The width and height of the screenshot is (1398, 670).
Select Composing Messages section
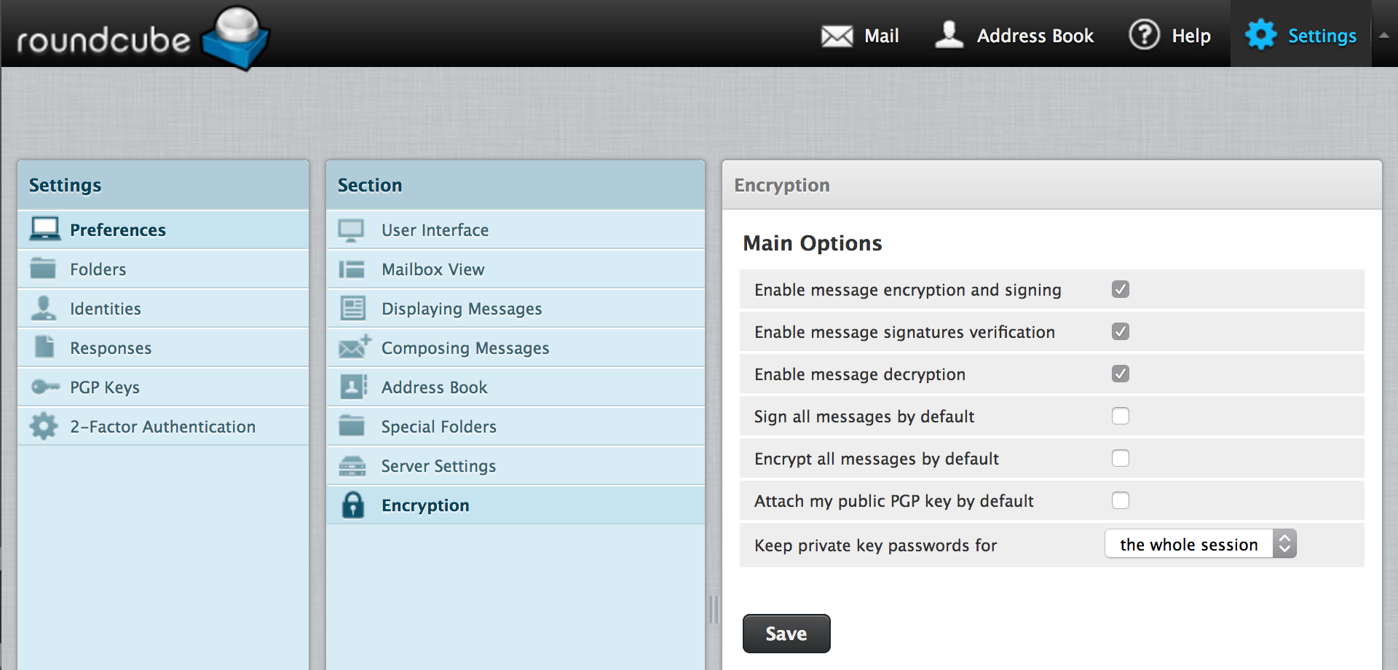516,347
